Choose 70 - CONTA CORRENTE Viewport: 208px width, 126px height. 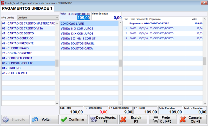28,53
